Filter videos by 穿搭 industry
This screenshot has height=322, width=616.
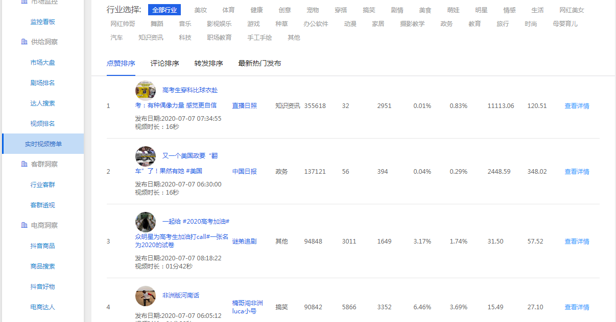point(341,10)
